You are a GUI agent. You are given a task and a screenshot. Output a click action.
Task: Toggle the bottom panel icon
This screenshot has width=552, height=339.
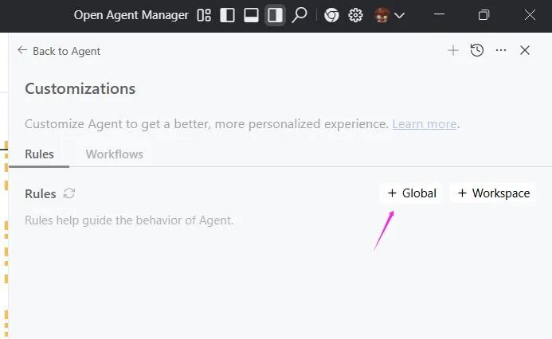(x=251, y=15)
